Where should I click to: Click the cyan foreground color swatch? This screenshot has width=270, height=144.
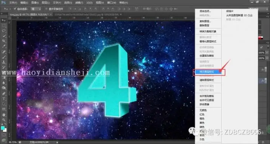point(3,128)
